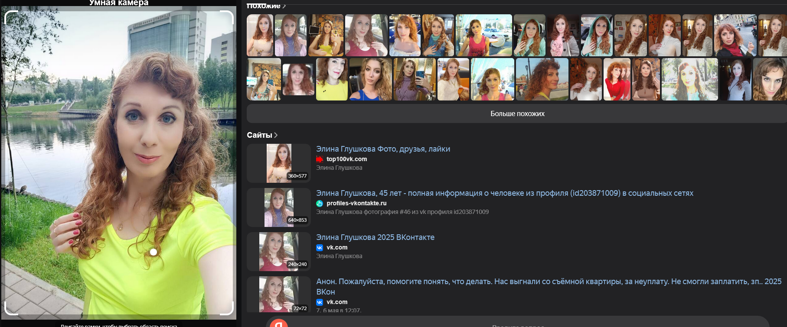Open similar thumbnail with red scarf on street
The width and height of the screenshot is (787, 327).
click(735, 36)
